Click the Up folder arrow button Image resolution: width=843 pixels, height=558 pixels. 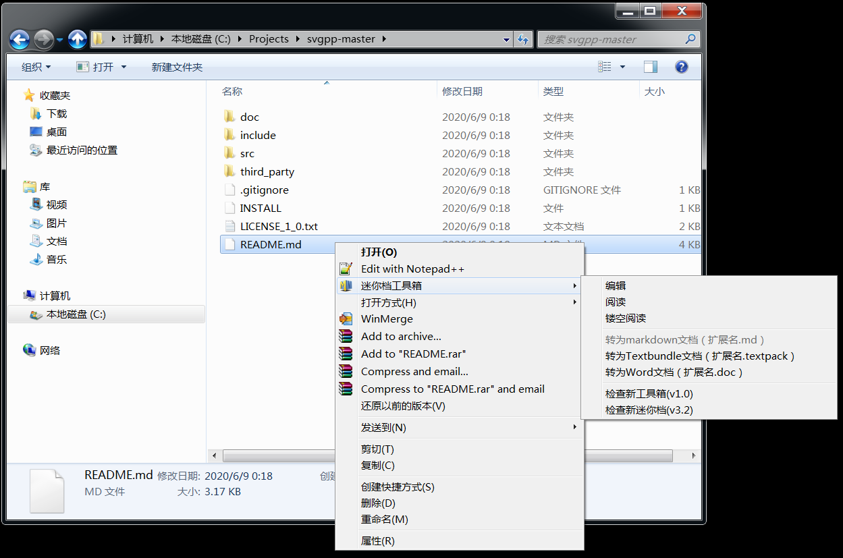(77, 40)
